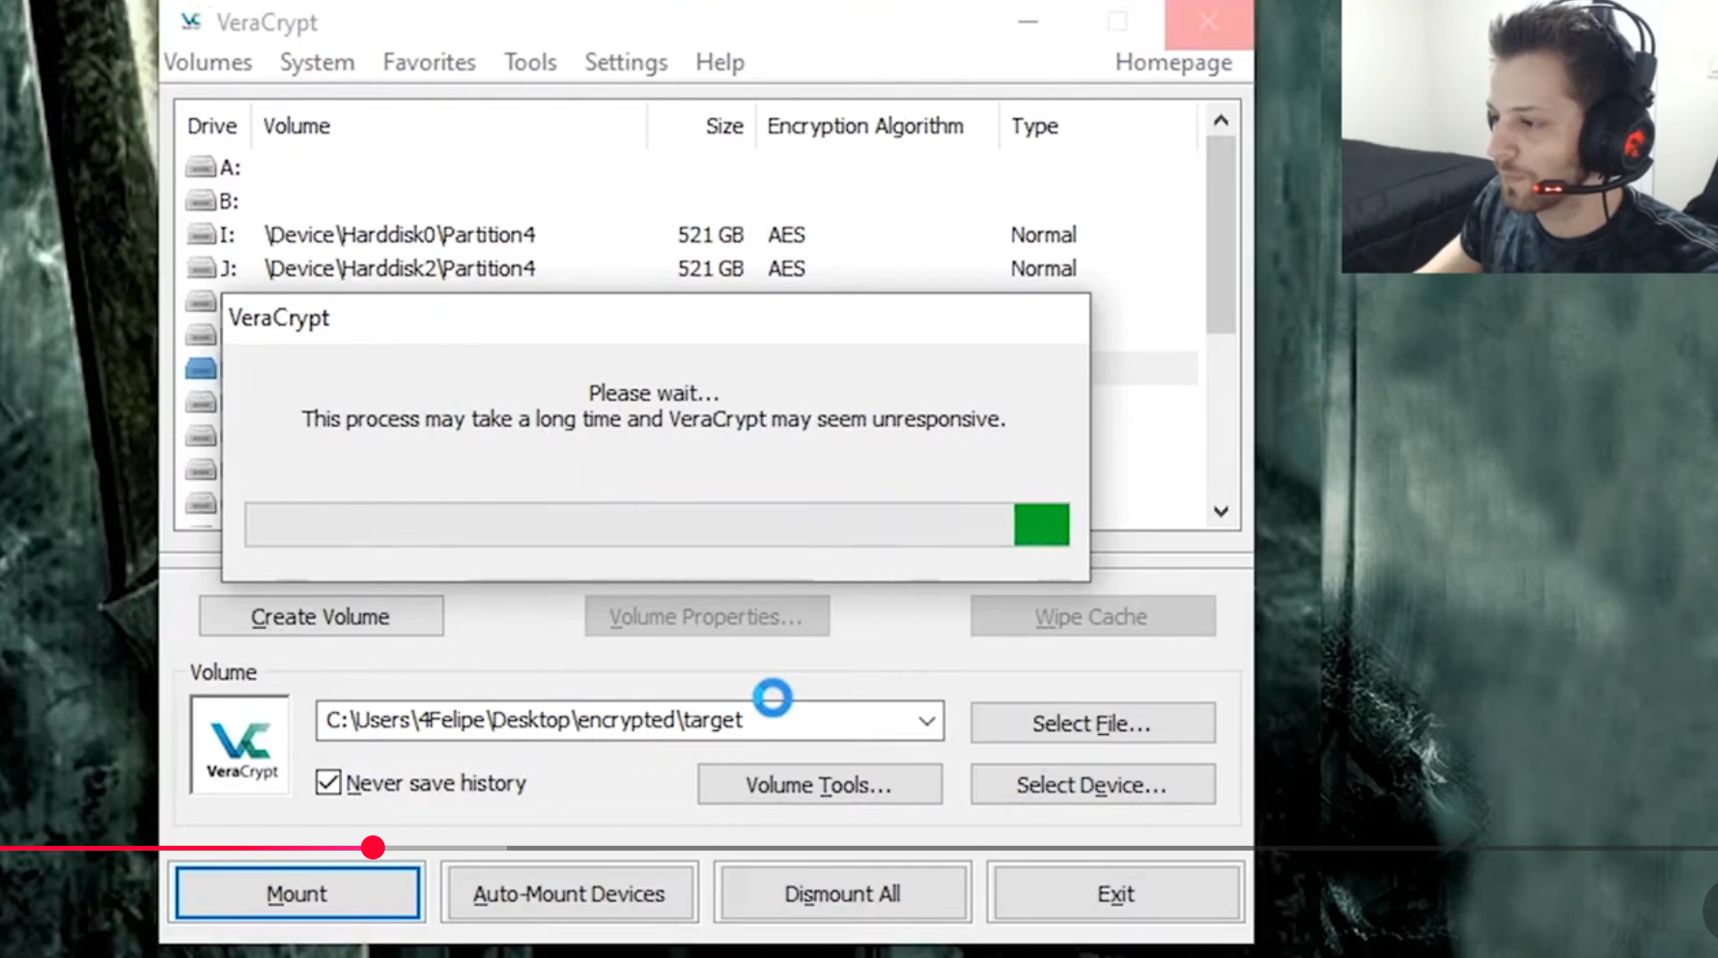This screenshot has height=958, width=1718.
Task: Open the Settings menu
Action: [x=626, y=63]
